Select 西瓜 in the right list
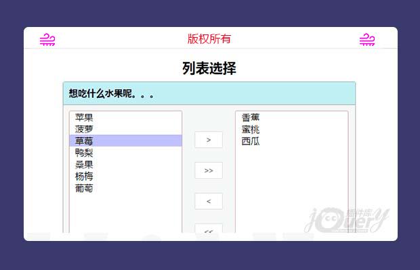 click(x=251, y=141)
